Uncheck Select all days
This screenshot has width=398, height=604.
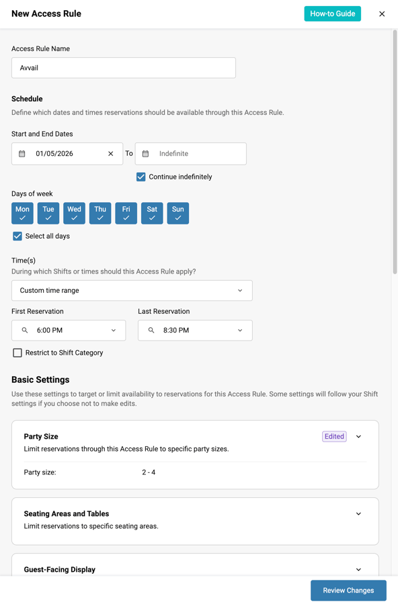[x=17, y=236]
